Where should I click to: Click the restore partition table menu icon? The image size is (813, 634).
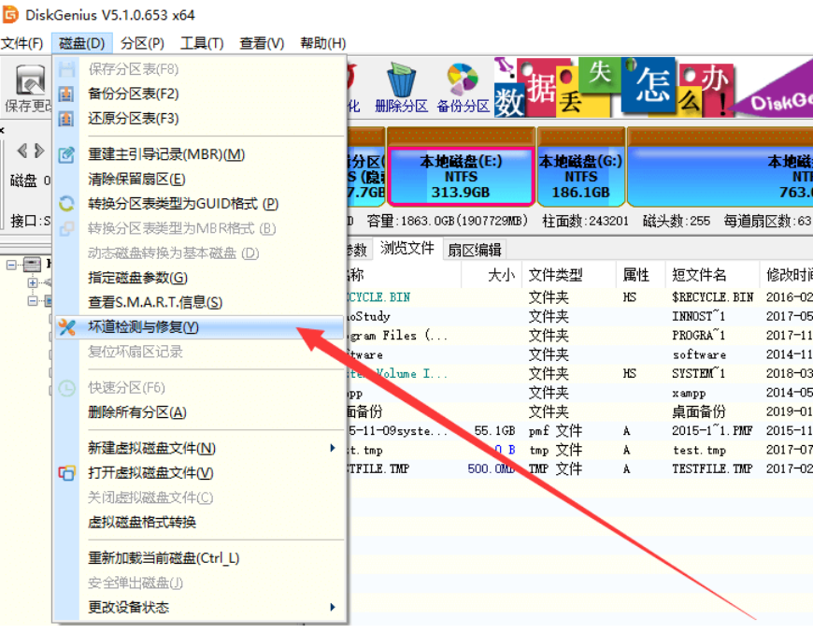click(x=66, y=119)
